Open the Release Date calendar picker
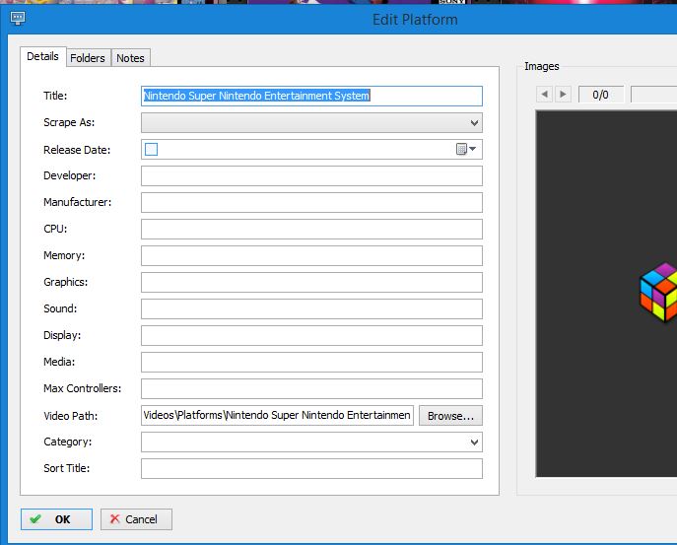The image size is (677, 545). [466, 150]
